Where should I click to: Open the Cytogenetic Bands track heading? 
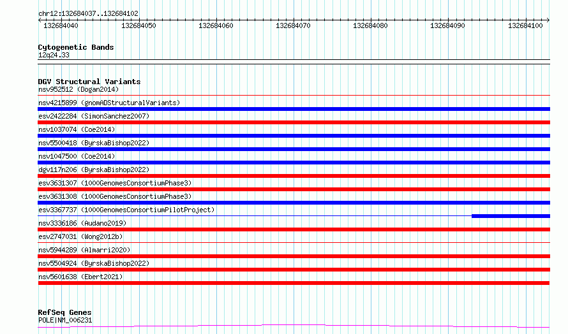point(76,47)
